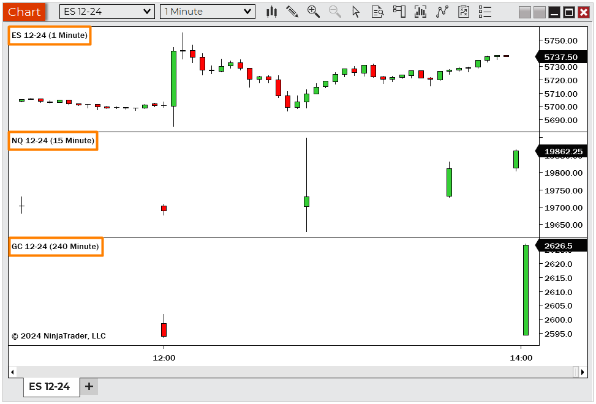Close the chart window
The width and height of the screenshot is (596, 404).
click(584, 12)
